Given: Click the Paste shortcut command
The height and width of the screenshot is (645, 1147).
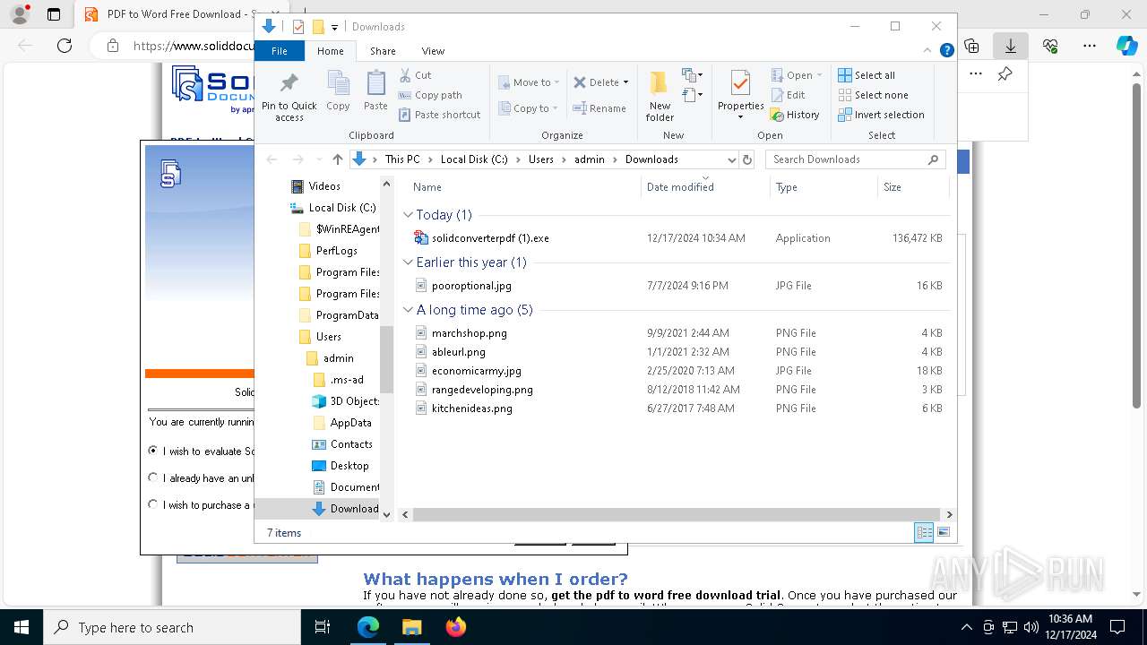Looking at the screenshot, I should pyautogui.click(x=439, y=115).
